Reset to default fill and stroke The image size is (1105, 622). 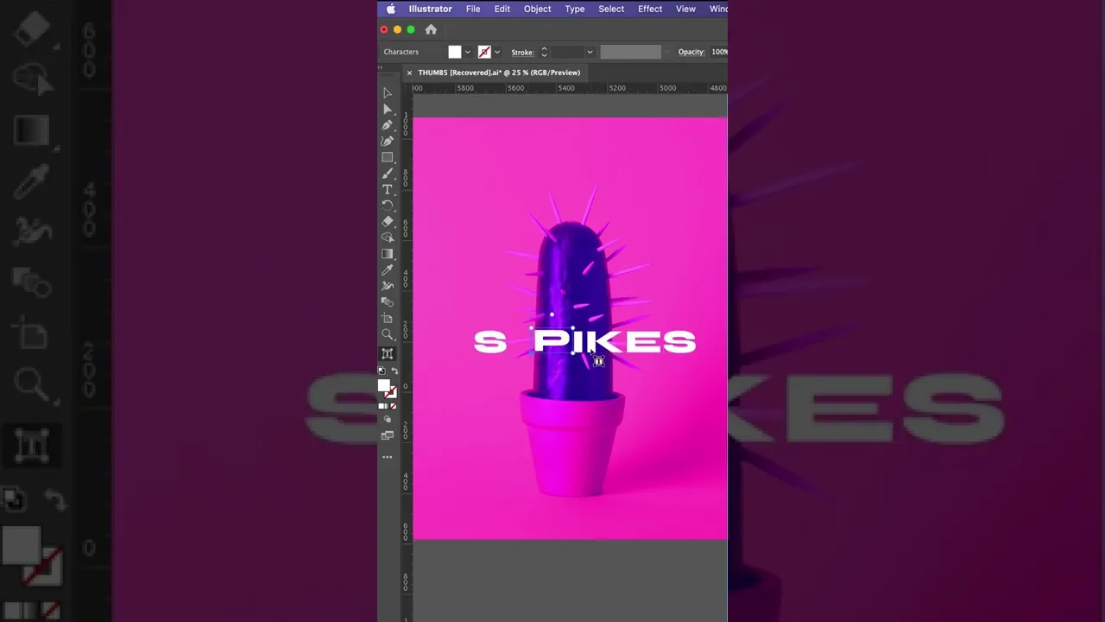(382, 371)
